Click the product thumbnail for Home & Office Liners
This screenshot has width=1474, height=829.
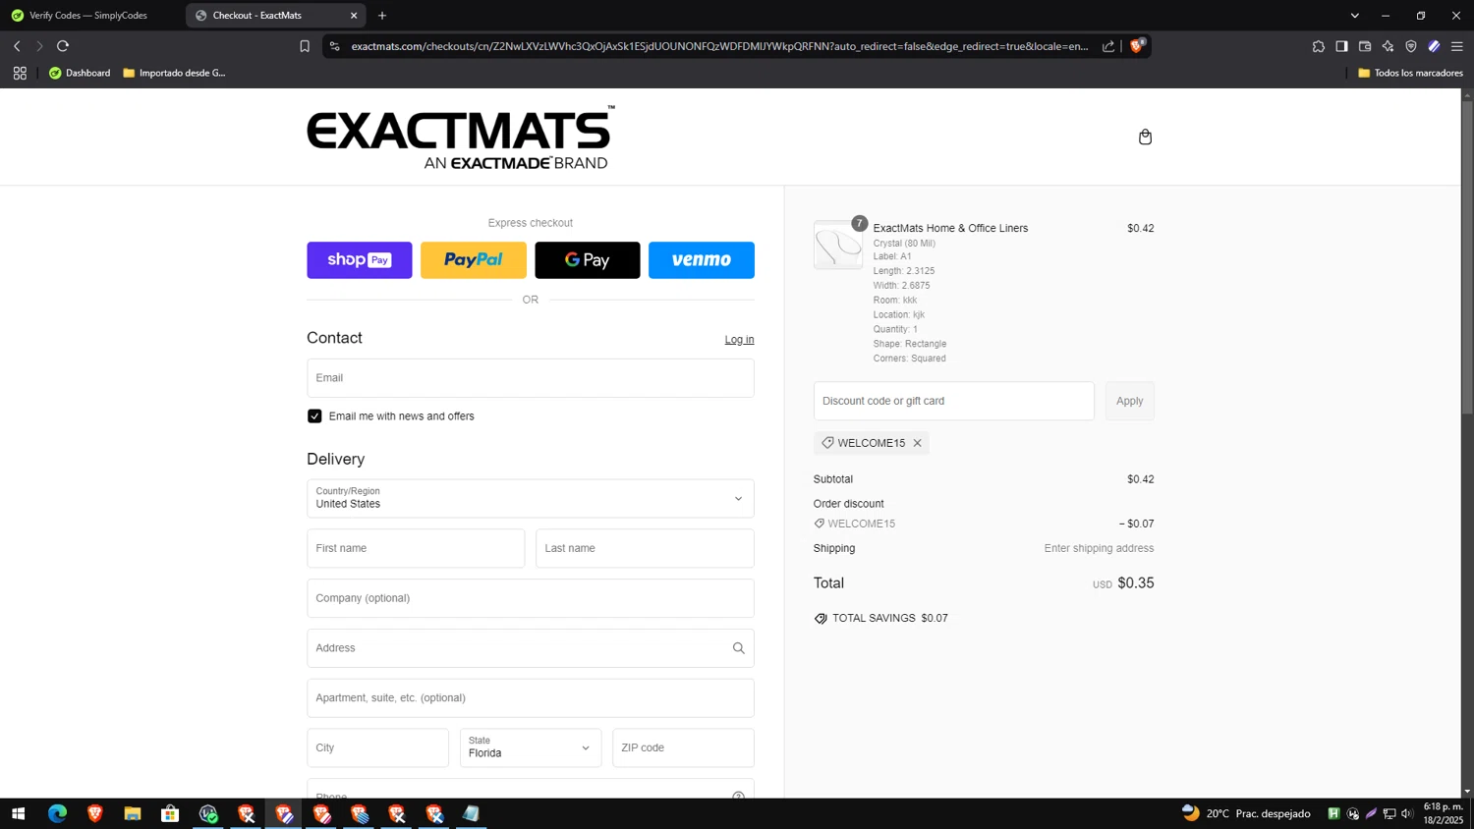tap(838, 246)
